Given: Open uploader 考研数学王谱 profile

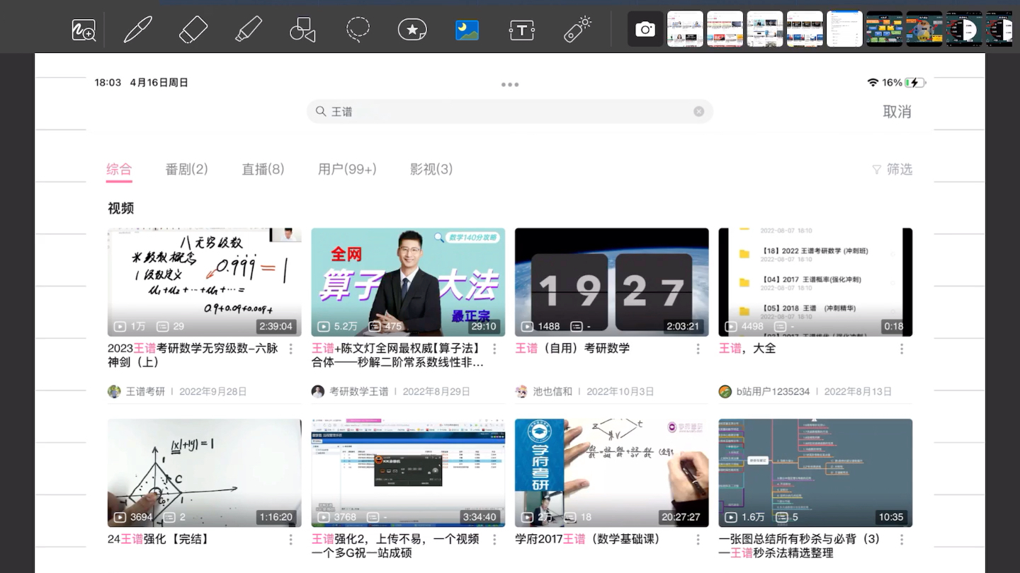Looking at the screenshot, I should (x=359, y=391).
